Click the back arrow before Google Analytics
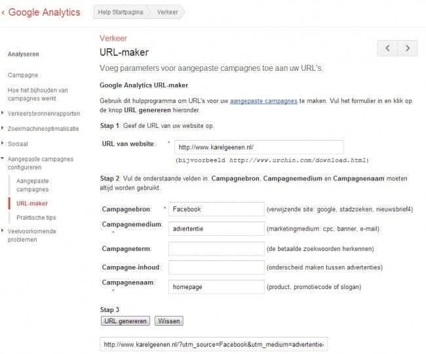Image resolution: width=426 pixels, height=354 pixels. click(3, 12)
